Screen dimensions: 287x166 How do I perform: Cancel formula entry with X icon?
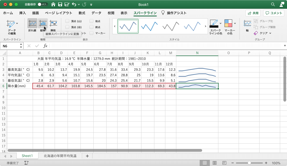pyautogui.click(x=29, y=46)
